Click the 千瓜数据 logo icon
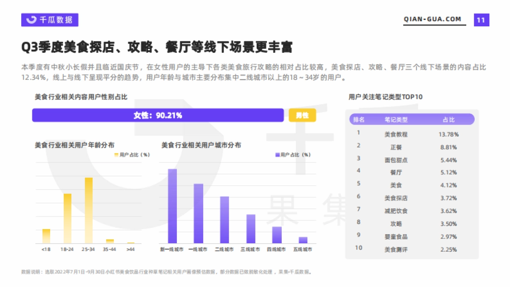 tap(31, 19)
